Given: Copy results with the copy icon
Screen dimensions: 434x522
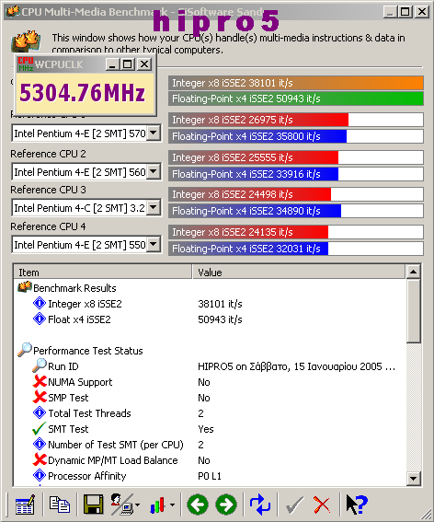Looking at the screenshot, I should point(60,505).
